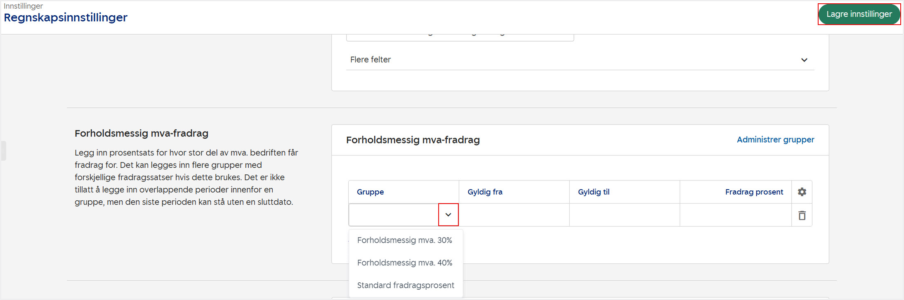Pick Standard fradragsprosent in dropdown list
Viewport: 904px width, 300px height.
pos(405,285)
